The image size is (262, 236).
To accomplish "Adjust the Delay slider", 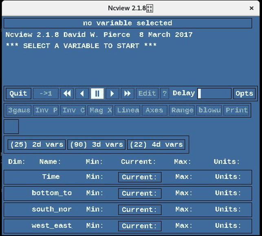I will click(214, 93).
